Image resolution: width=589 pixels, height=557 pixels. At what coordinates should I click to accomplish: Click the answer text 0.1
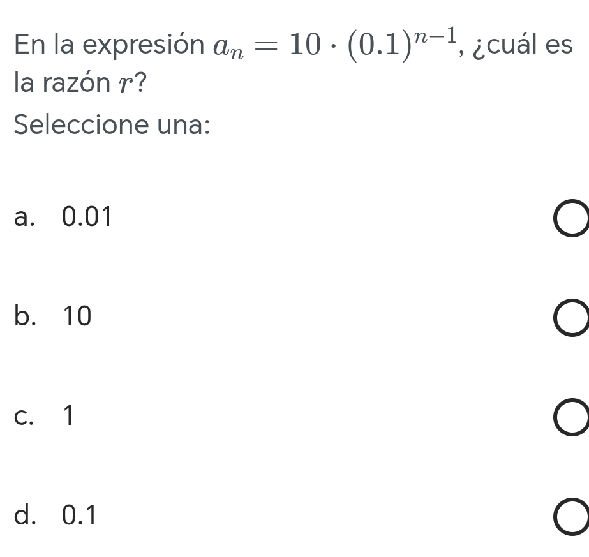pos(80,516)
